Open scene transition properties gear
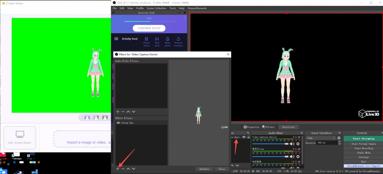The width and height of the screenshot is (383, 174). [339, 138]
